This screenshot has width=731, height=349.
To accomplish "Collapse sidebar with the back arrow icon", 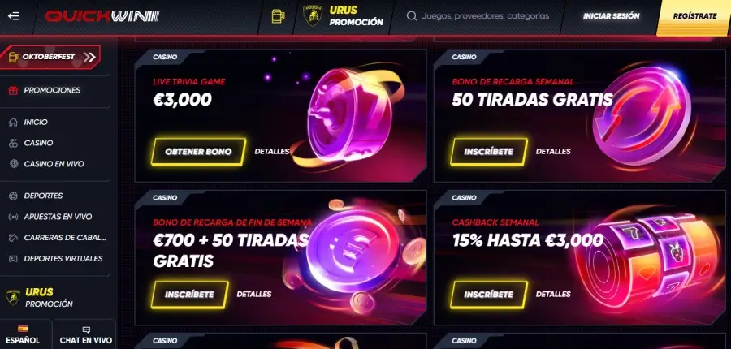I will [14, 16].
